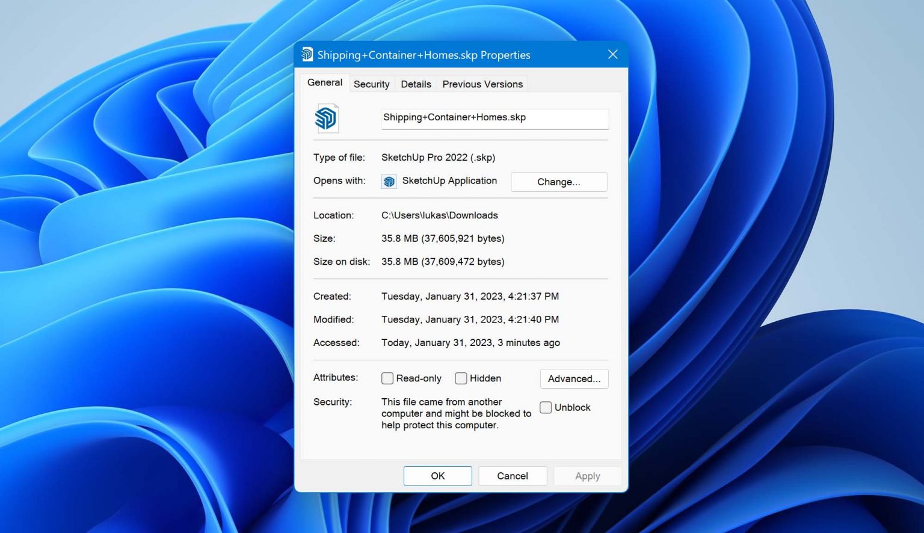The width and height of the screenshot is (924, 533).
Task: Open the Change dialog for default app
Action: point(558,182)
